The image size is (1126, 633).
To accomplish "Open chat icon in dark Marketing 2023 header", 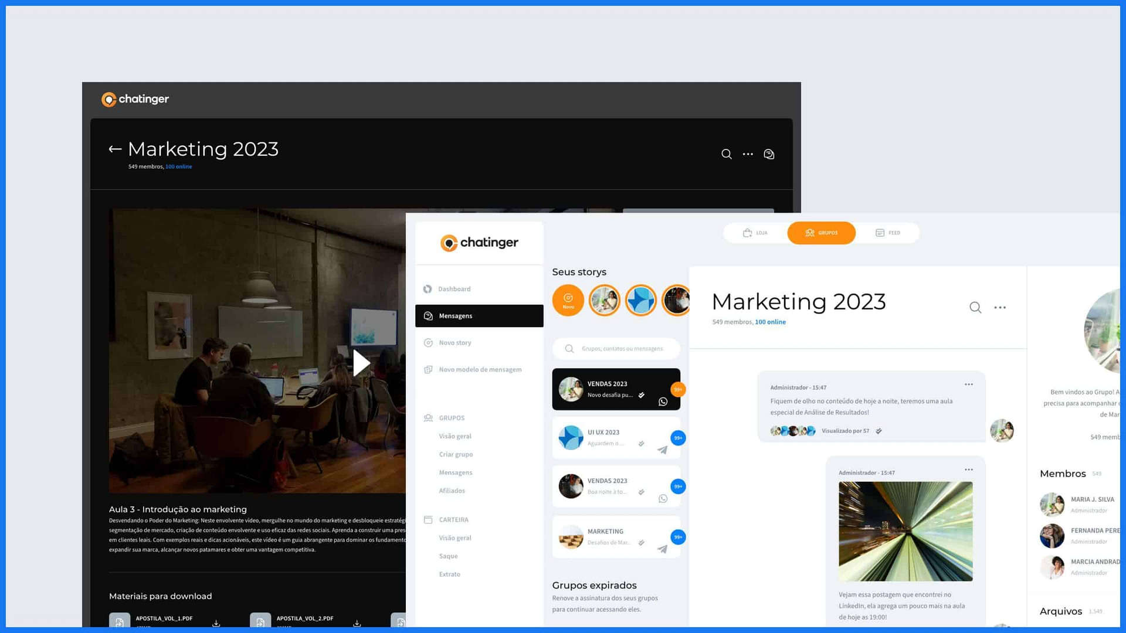I will coord(769,154).
